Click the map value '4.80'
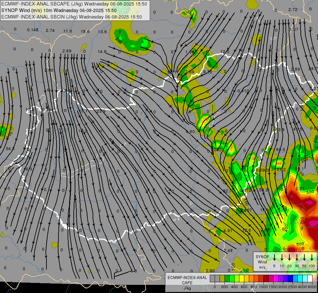This screenshot has width=318, height=293. coord(190,132)
